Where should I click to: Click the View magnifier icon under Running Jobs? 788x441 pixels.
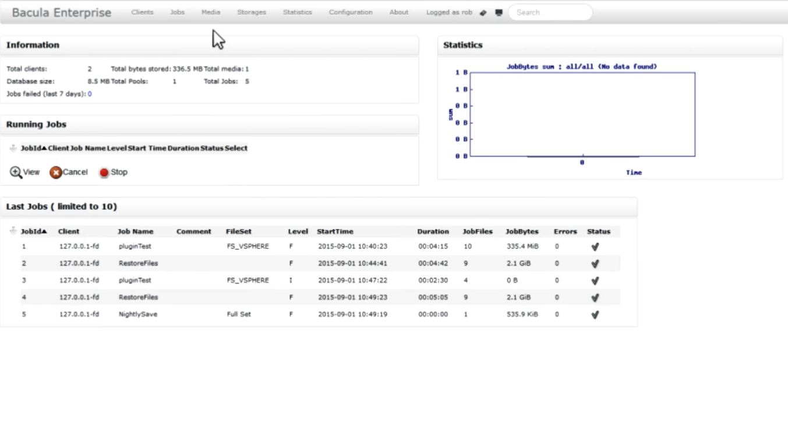pyautogui.click(x=16, y=172)
